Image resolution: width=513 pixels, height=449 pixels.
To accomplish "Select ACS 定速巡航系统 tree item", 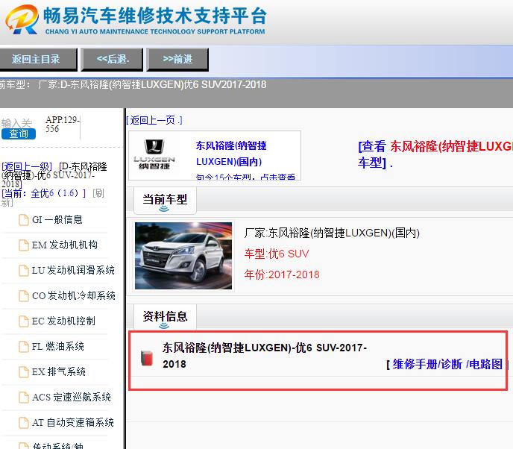I will click(x=72, y=397).
